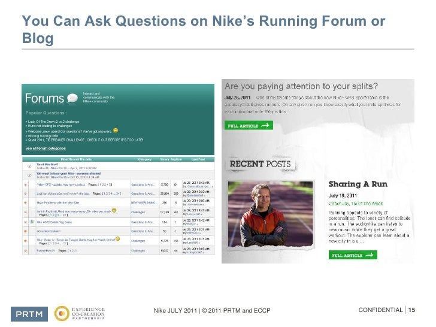Click the poll icon beside 'Delete Tag Game' thread
436x327 pixels.
(32, 222)
